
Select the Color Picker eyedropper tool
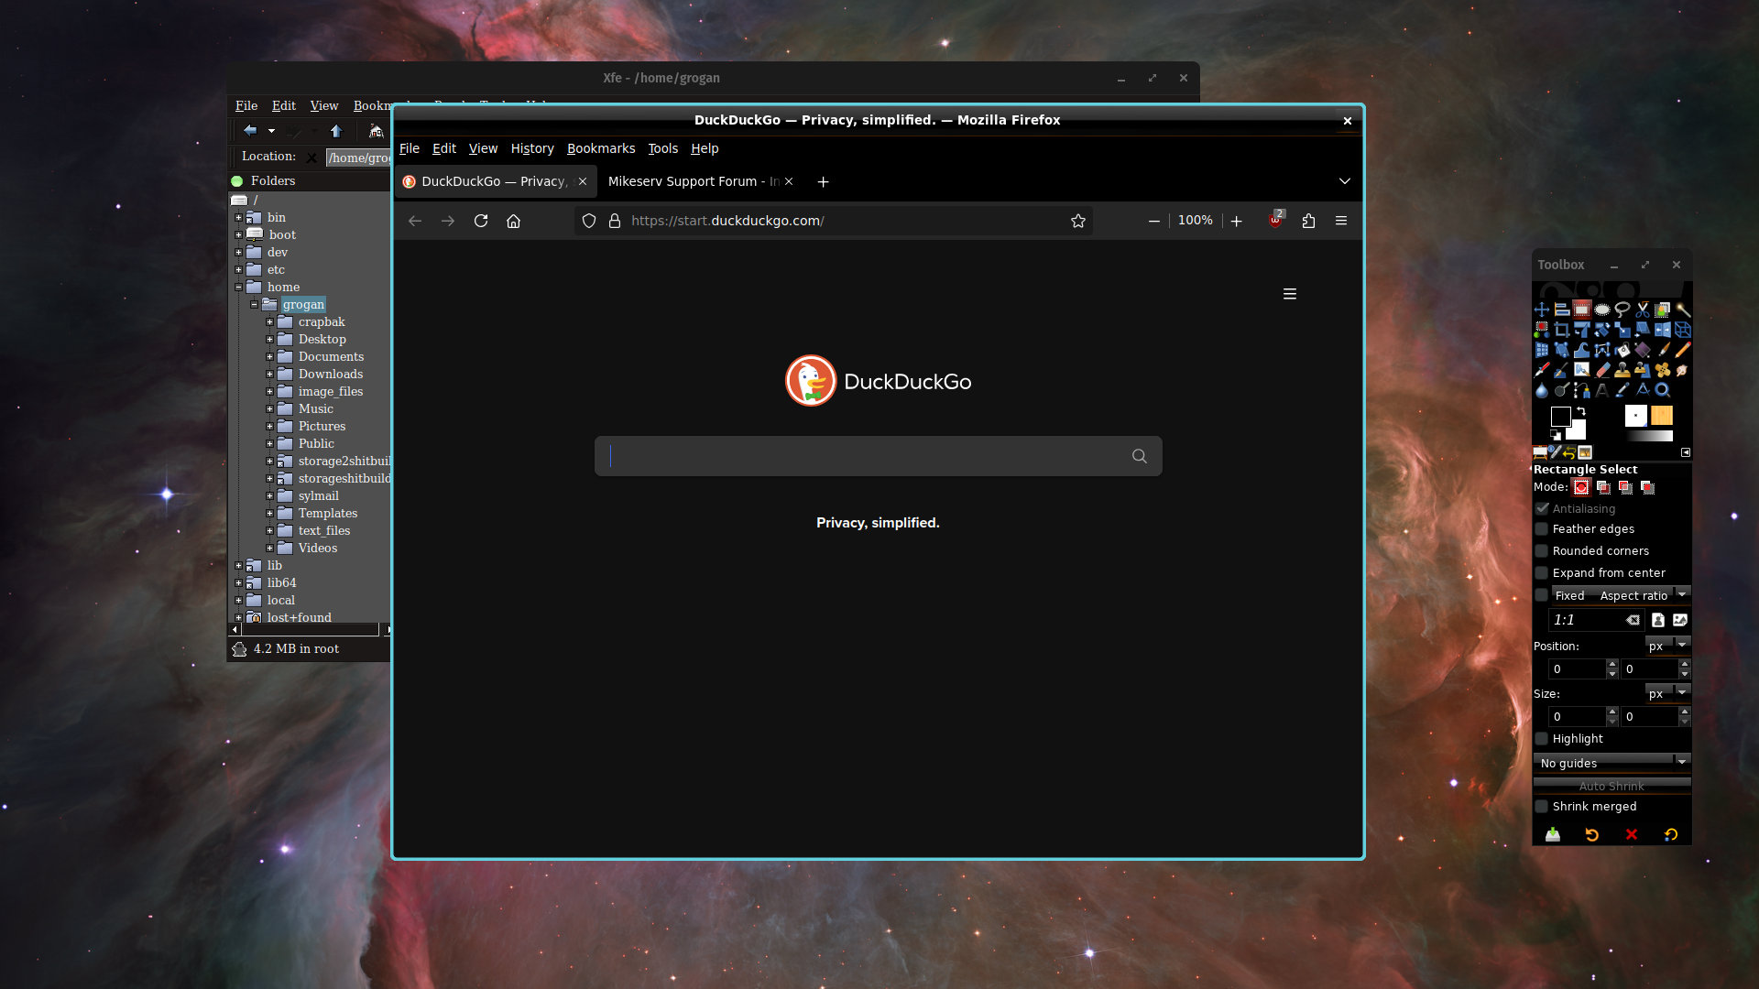click(1622, 390)
